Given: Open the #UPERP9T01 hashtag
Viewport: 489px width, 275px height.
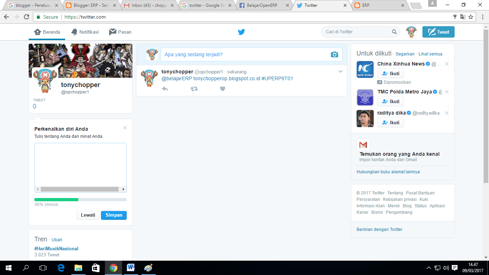Looking at the screenshot, I should [277, 78].
